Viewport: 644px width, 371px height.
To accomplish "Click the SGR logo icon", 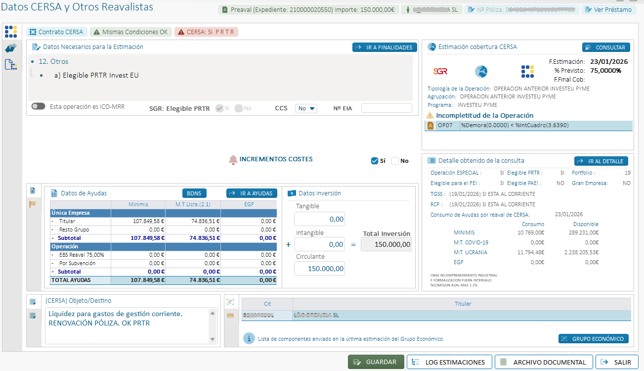I will [x=440, y=71].
